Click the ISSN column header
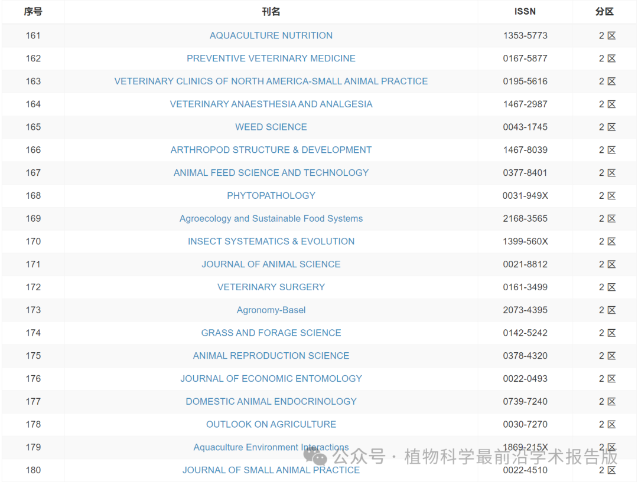The height and width of the screenshot is (482, 638). click(x=525, y=12)
